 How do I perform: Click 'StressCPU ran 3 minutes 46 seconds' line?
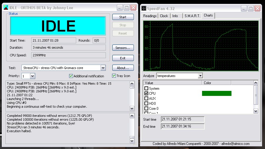point(33,127)
